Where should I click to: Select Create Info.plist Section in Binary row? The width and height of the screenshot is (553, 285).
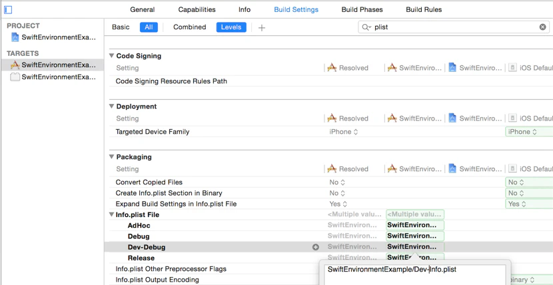coord(169,193)
